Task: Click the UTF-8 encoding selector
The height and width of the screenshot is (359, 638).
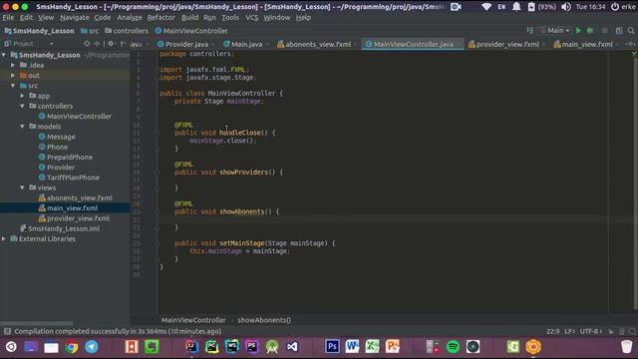Action: 591,331
